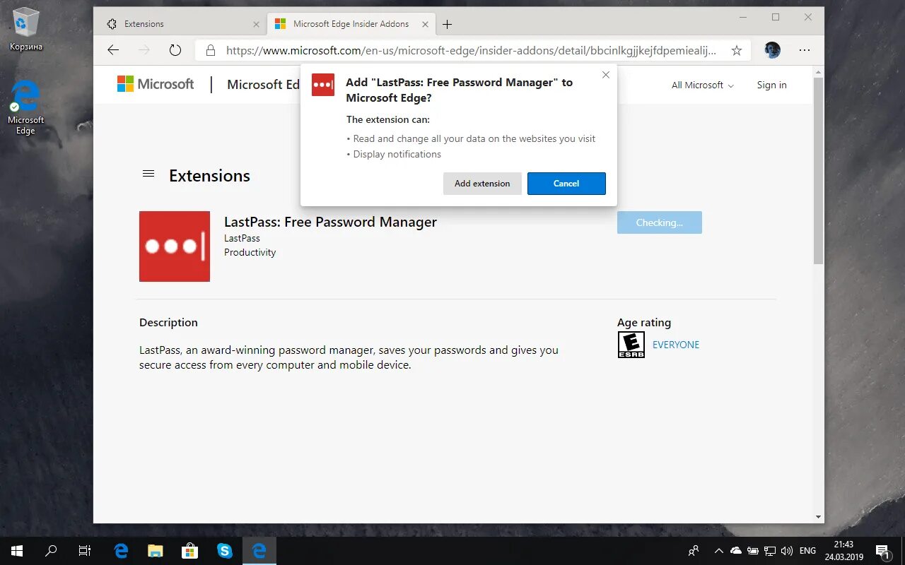Click the Sign in link
This screenshot has width=905, height=565.
pyautogui.click(x=771, y=85)
